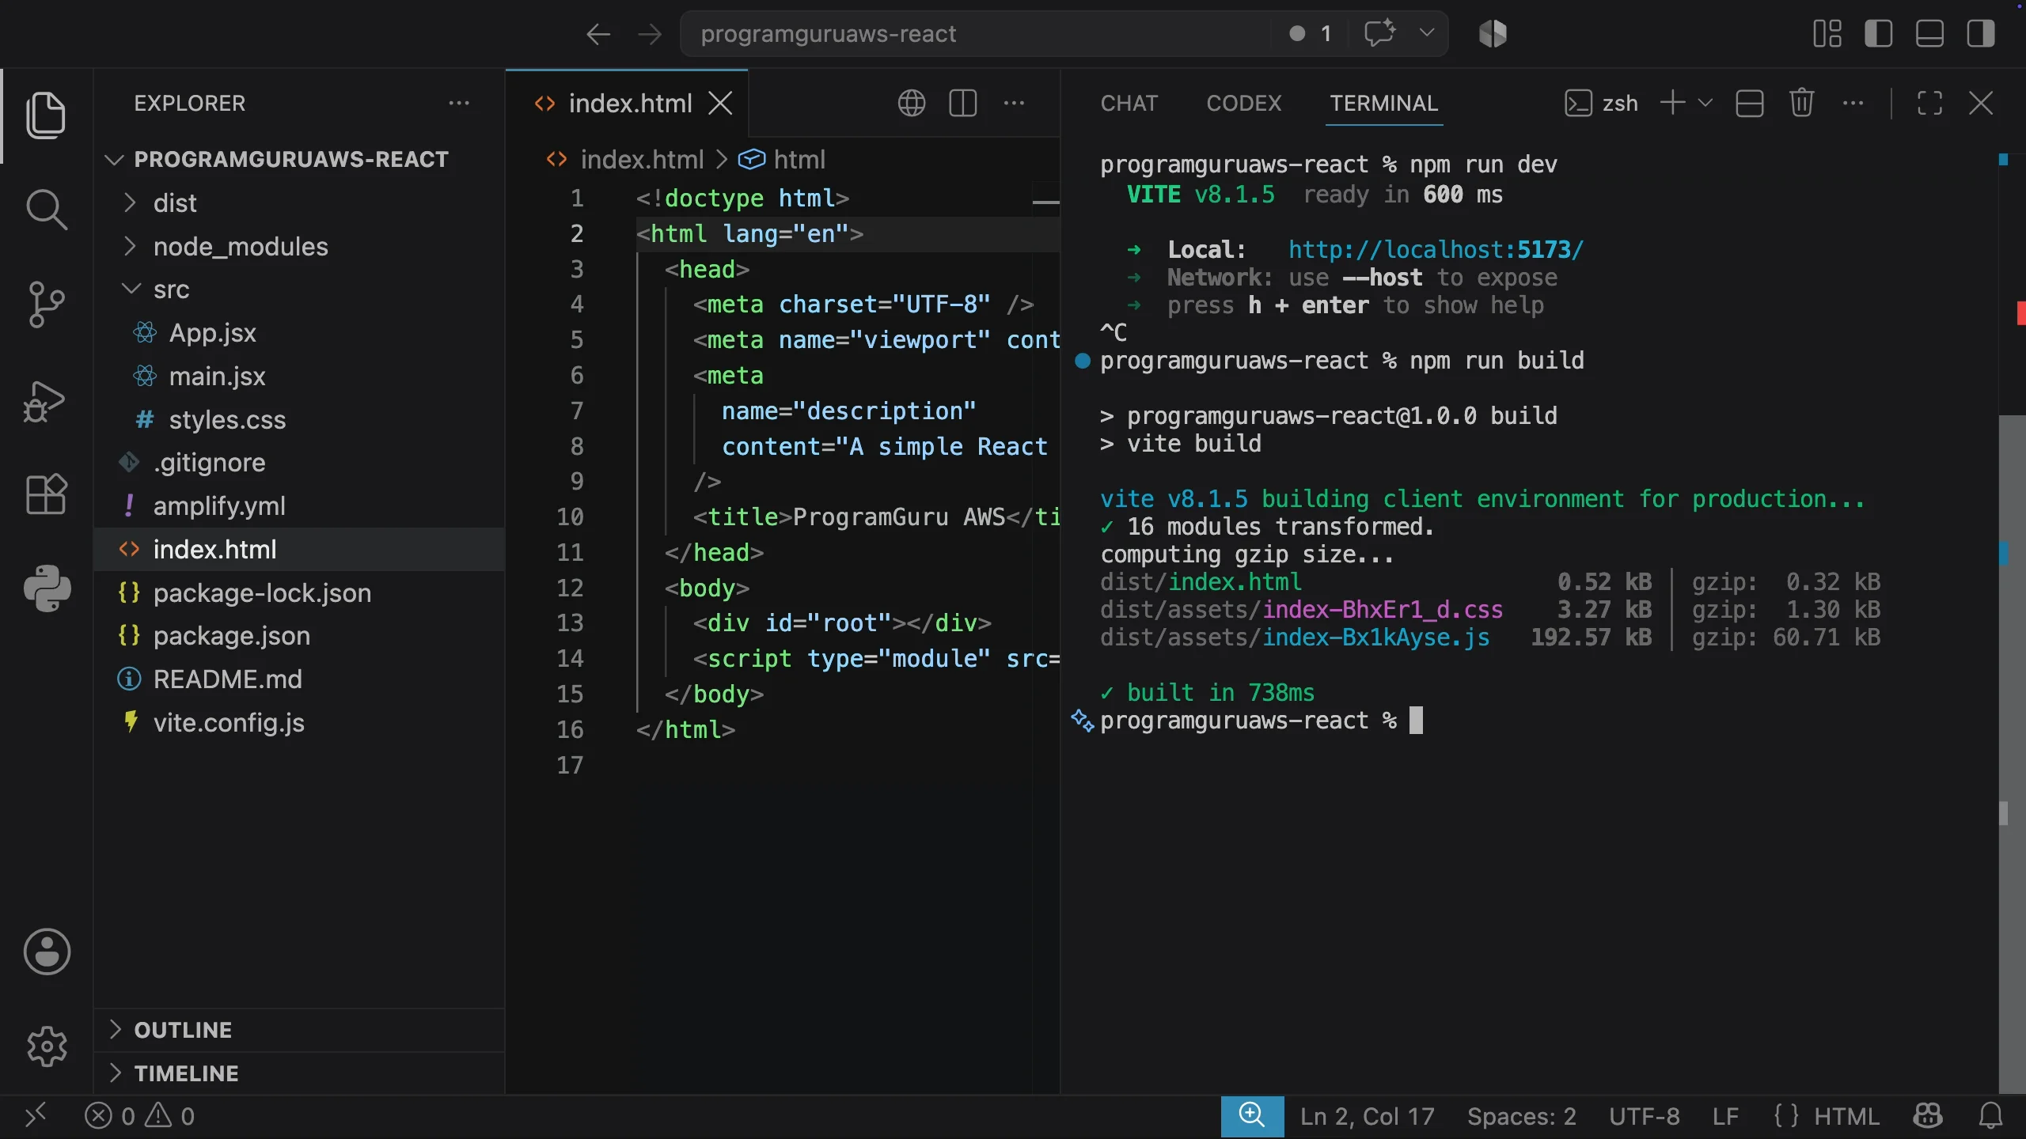Open editor more actions ellipsis
Viewport: 2026px width, 1139px height.
point(1014,103)
